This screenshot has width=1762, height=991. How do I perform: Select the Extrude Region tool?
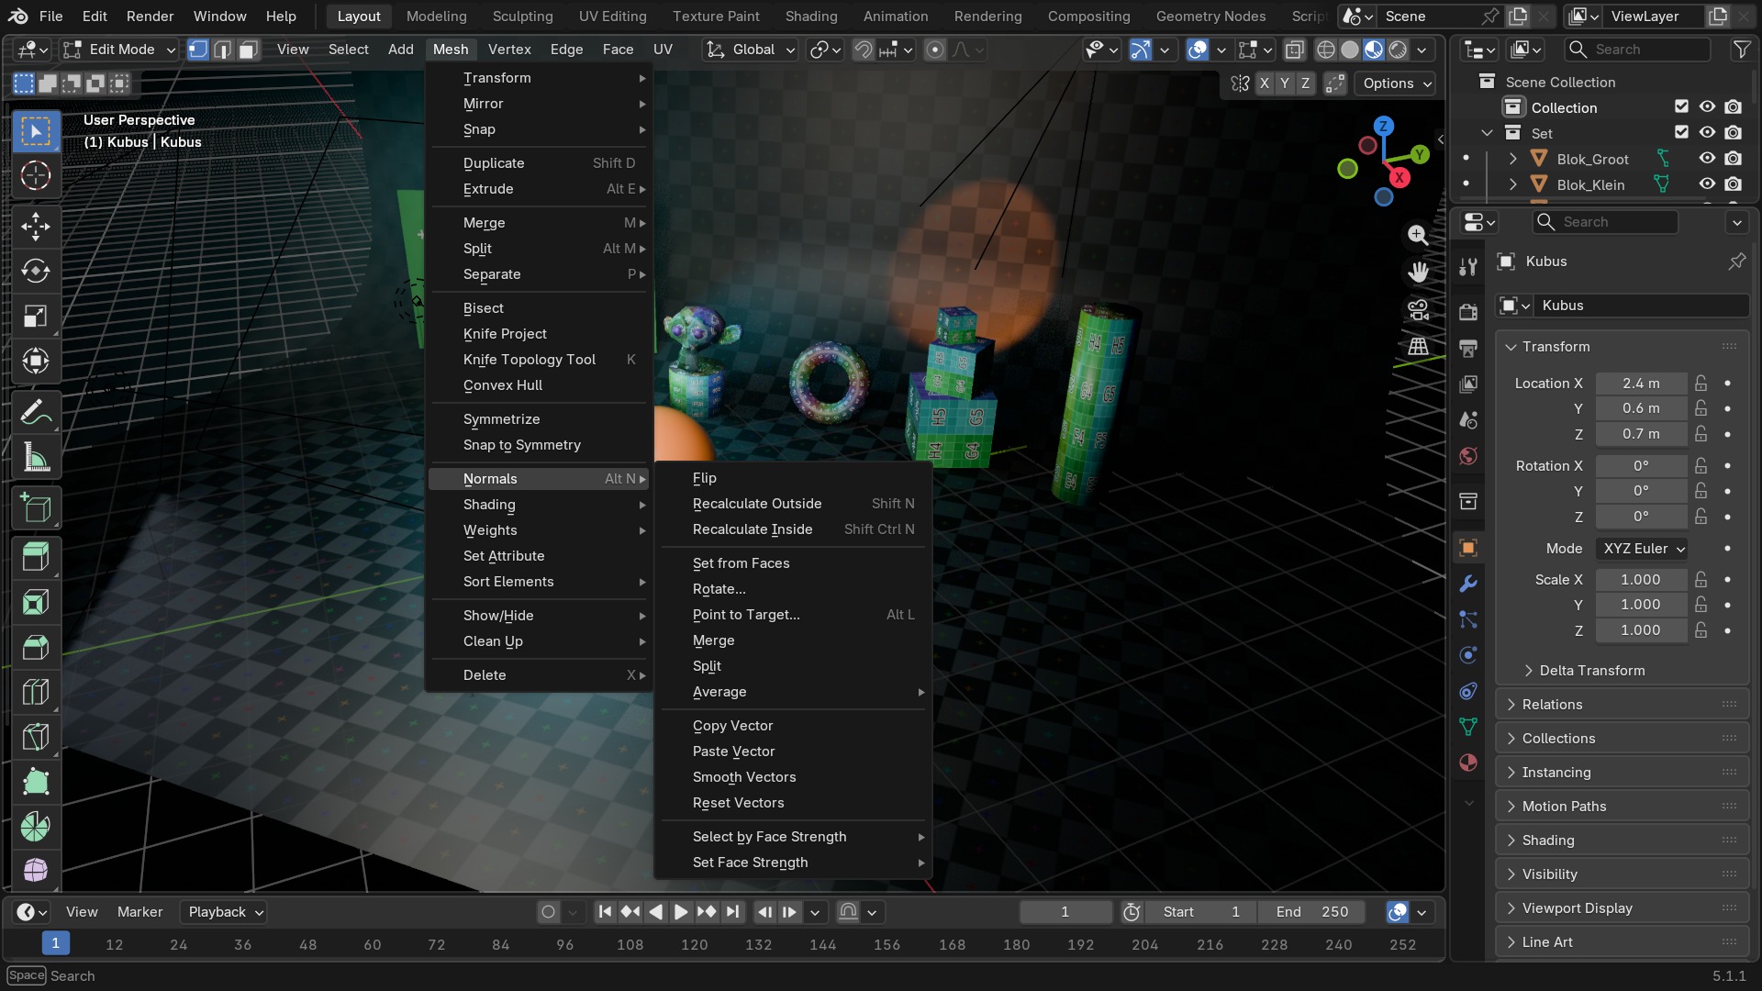click(x=36, y=558)
